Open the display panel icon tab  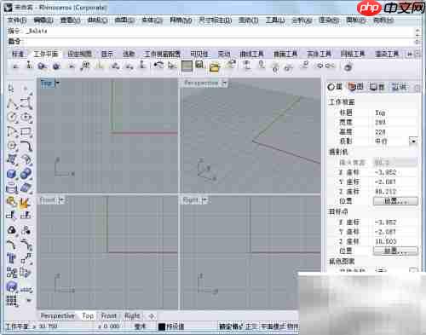point(377,87)
